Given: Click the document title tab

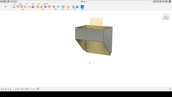Looking at the screenshot, I should (84, 2).
